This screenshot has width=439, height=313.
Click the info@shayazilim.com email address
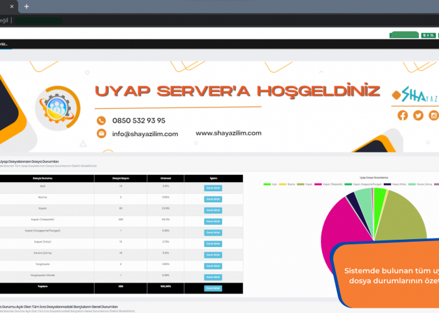(x=145, y=134)
